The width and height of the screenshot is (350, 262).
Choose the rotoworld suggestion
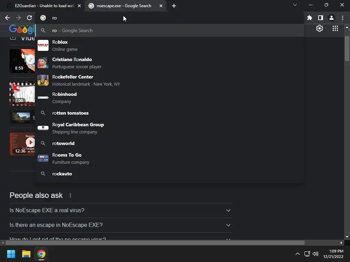coord(170,143)
